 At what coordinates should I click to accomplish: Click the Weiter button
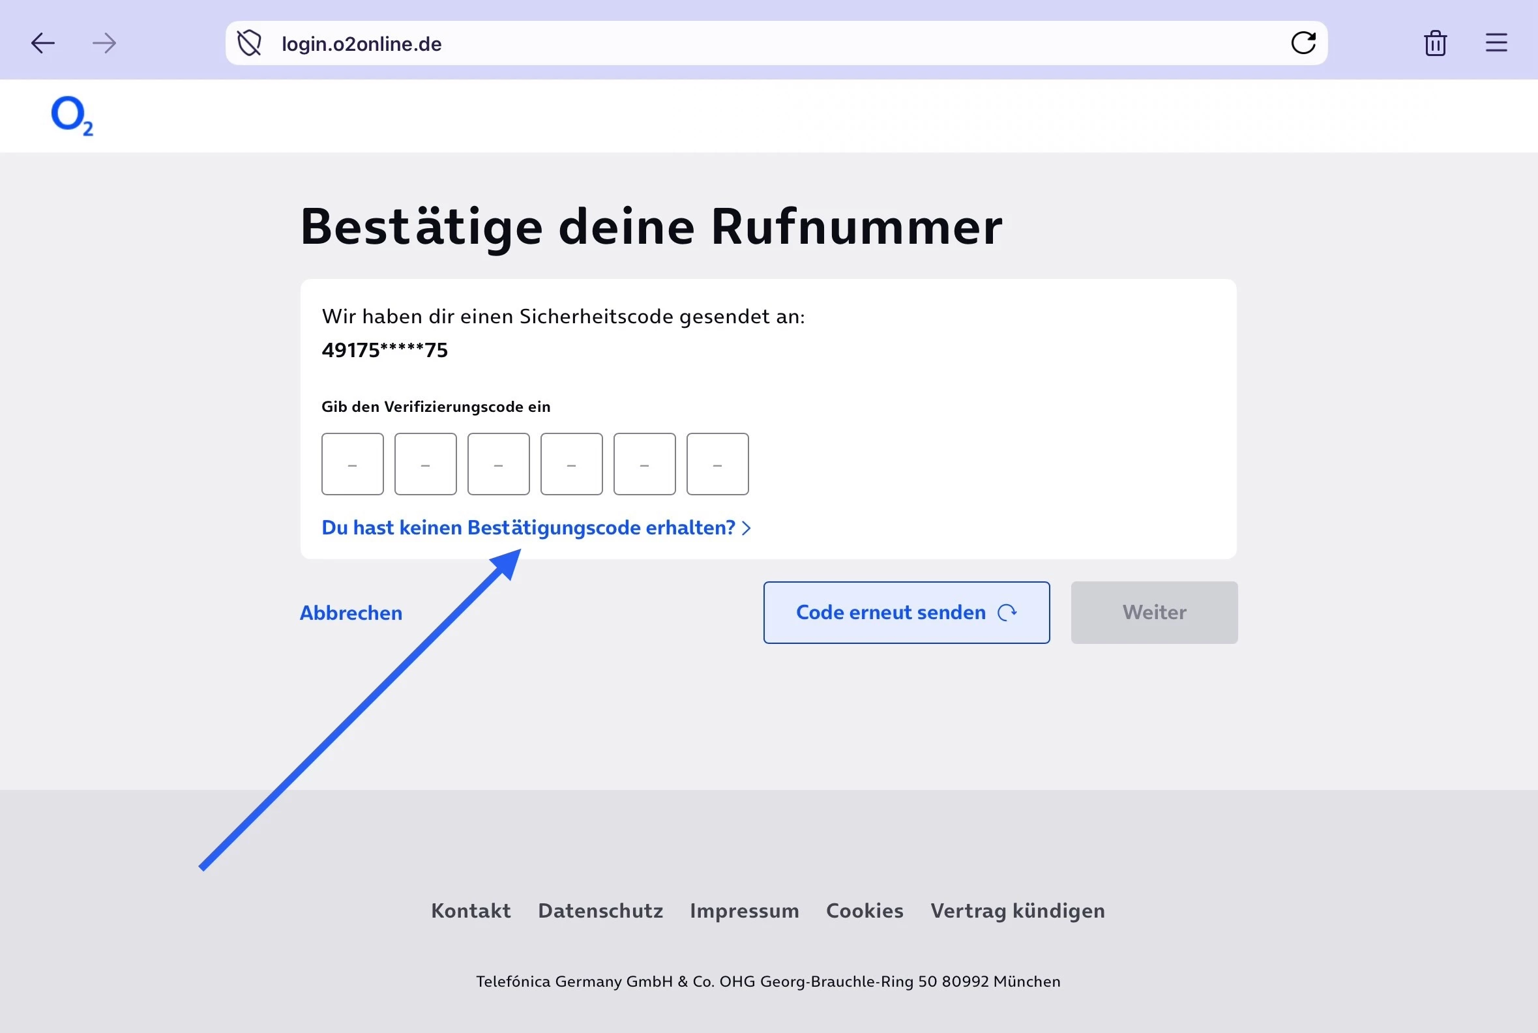click(1154, 612)
